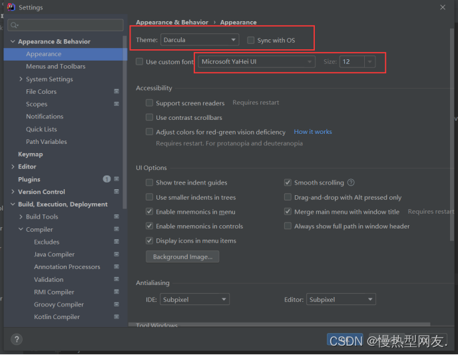Image resolution: width=458 pixels, height=355 pixels.
Task: Toggle Merge main menu with window title
Action: [x=288, y=212]
